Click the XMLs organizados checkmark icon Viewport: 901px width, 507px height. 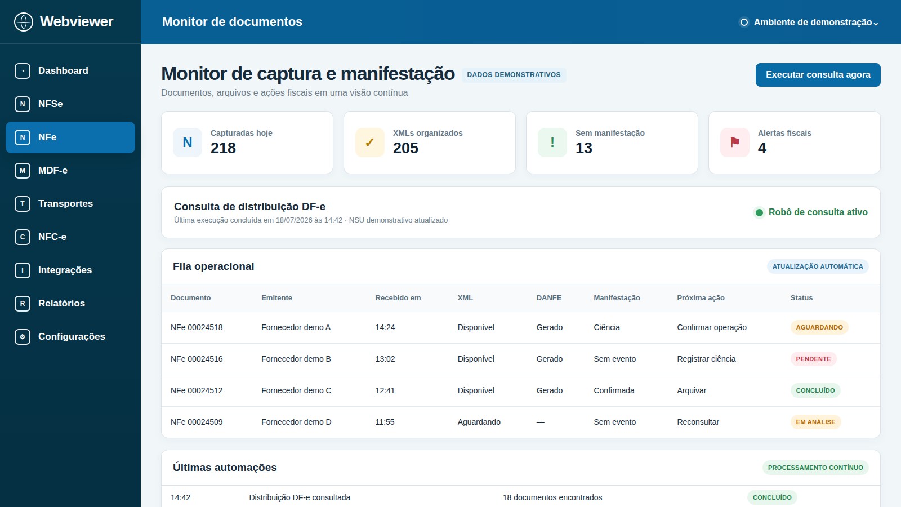[x=370, y=143]
